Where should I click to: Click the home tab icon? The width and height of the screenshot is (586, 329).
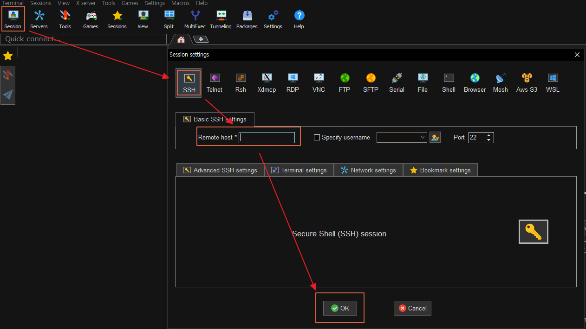(x=181, y=40)
